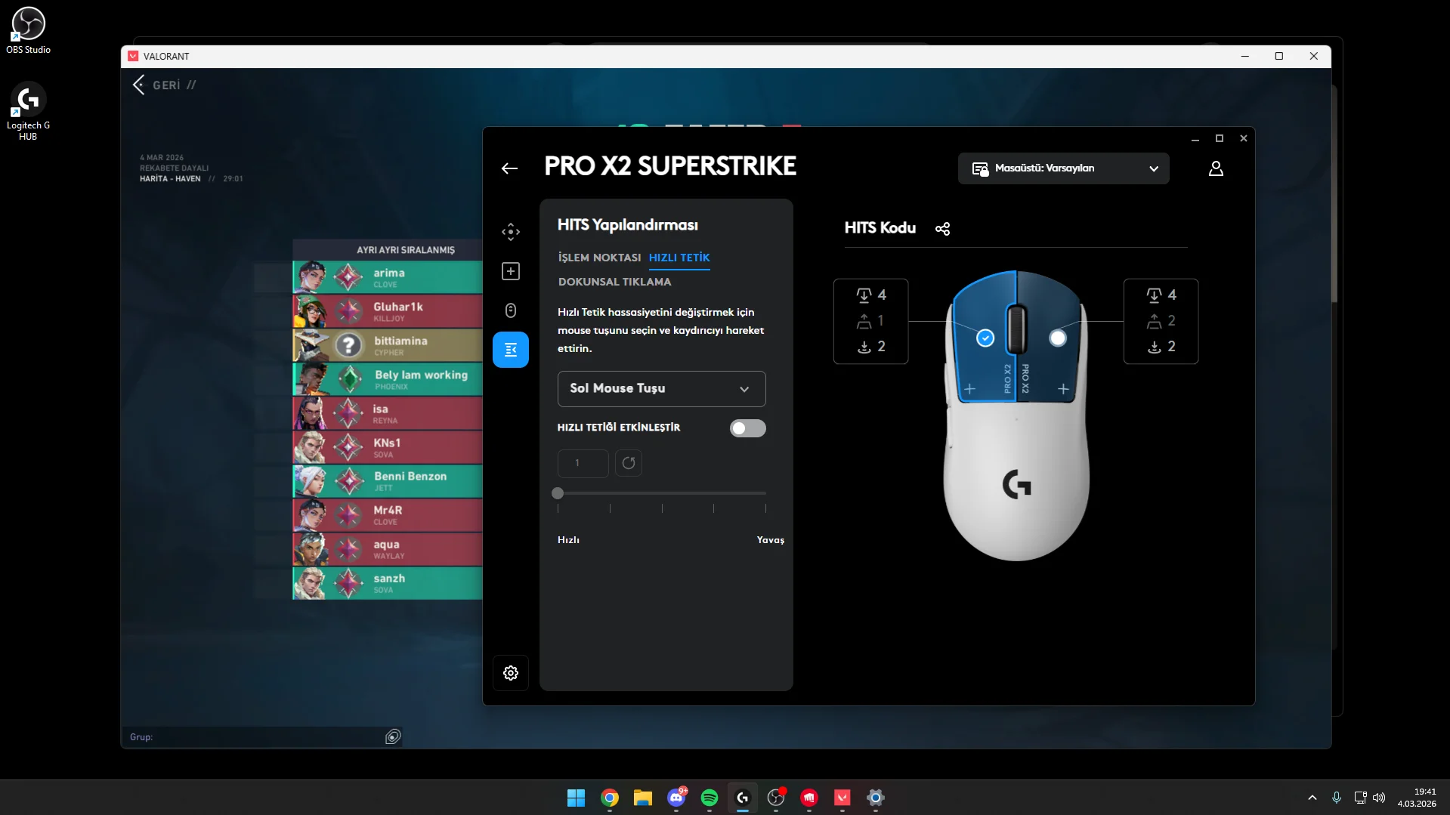The image size is (1450, 815).
Task: Open the Windows Start menu
Action: [576, 798]
